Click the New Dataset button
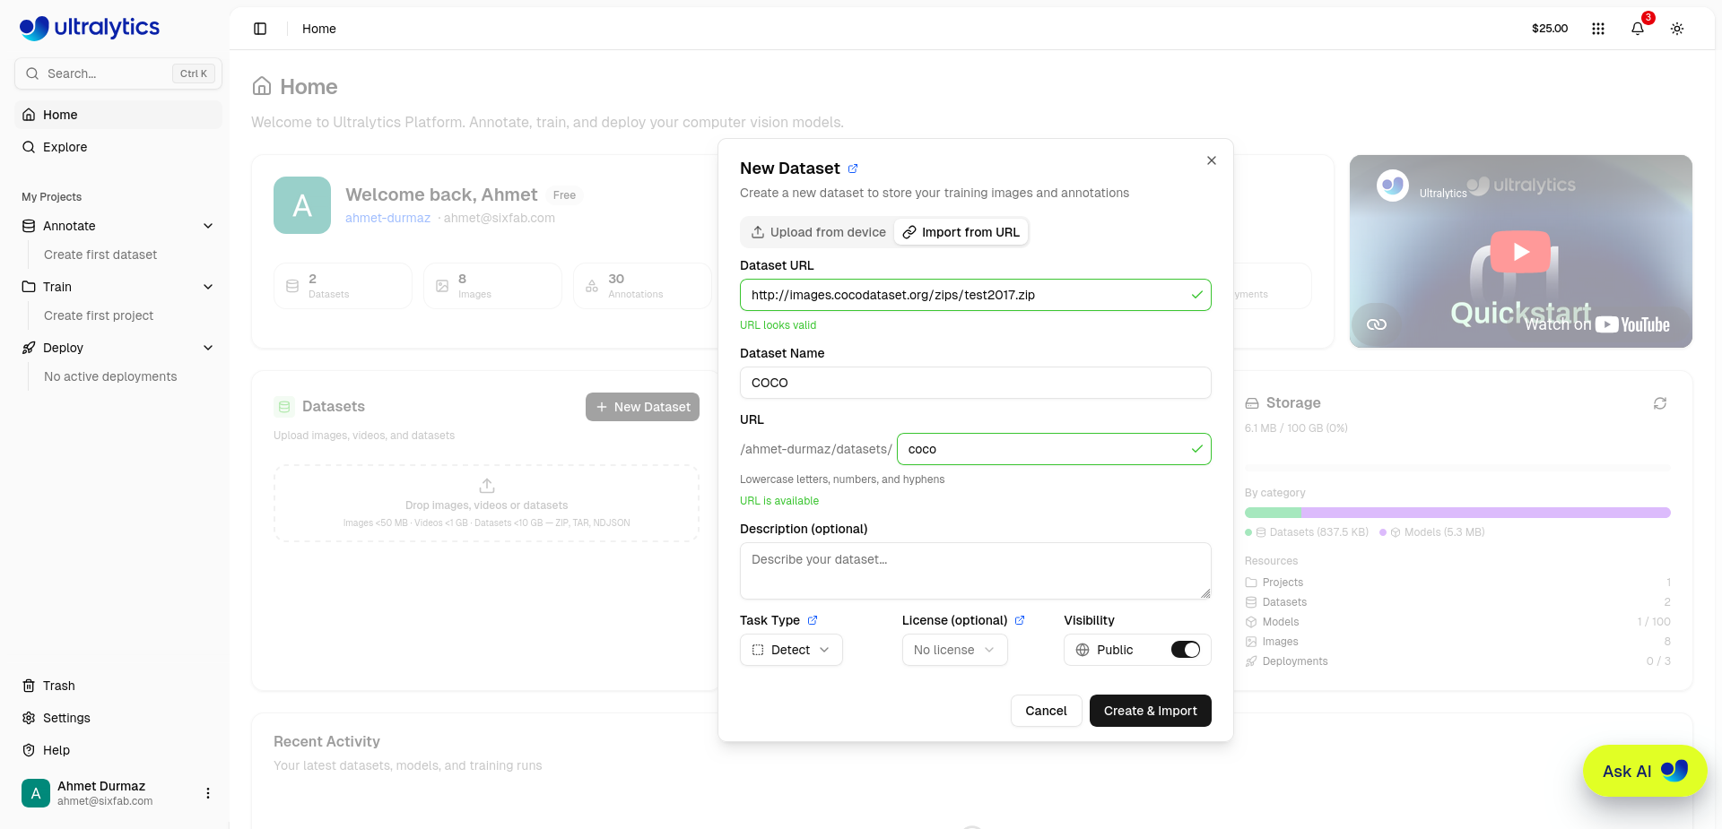Image resolution: width=1722 pixels, height=829 pixels. (x=642, y=407)
